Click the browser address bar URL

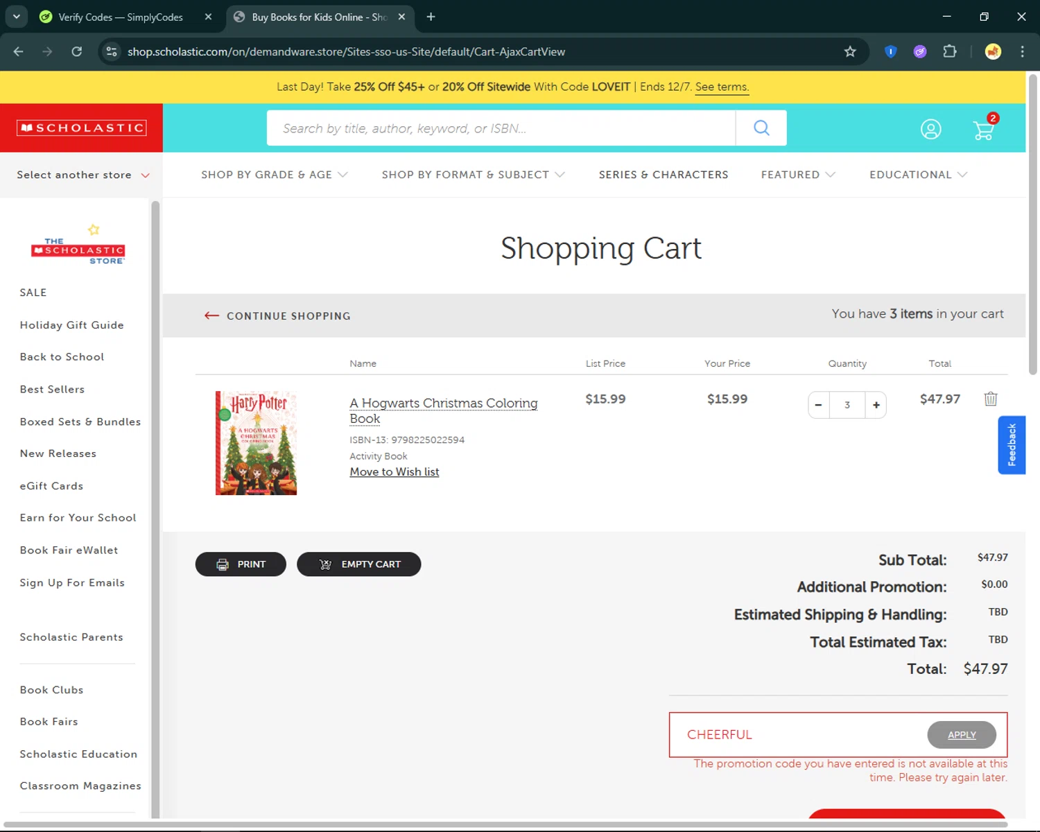346,51
